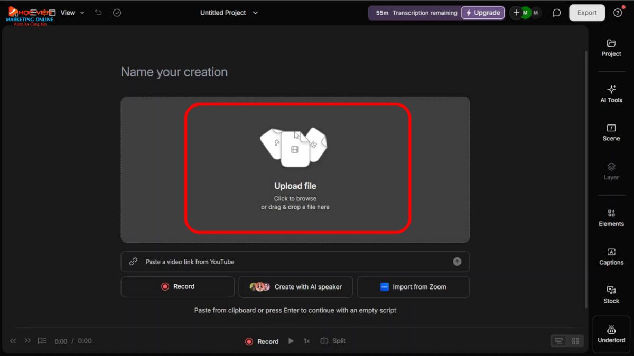Image resolution: width=634 pixels, height=356 pixels.
Task: Click the Record button below the link field
Action: point(178,287)
